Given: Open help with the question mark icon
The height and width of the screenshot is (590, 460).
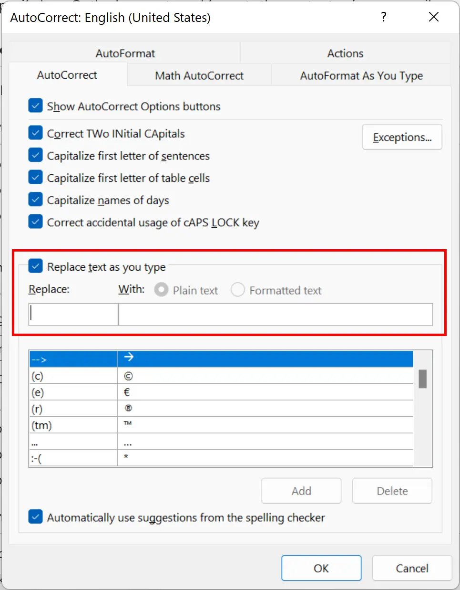Looking at the screenshot, I should pyautogui.click(x=384, y=17).
